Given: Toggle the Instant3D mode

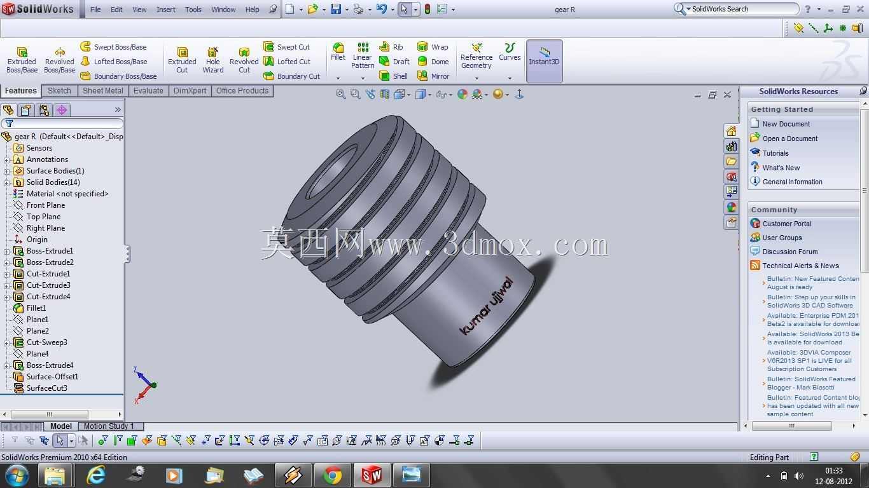Looking at the screenshot, I should [544, 61].
